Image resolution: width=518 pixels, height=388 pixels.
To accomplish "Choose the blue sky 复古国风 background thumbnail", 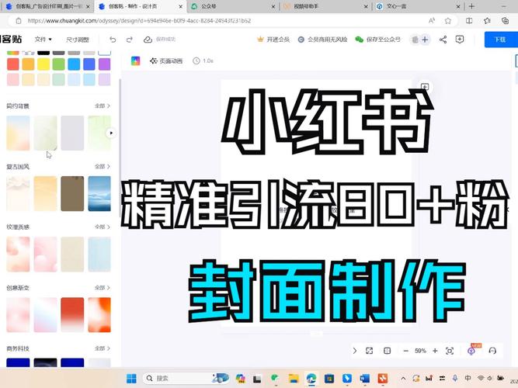I will click(x=99, y=193).
